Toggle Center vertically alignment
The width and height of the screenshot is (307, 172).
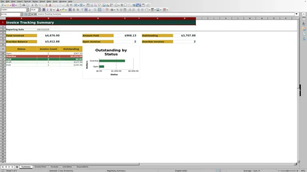[x=86, y=10]
